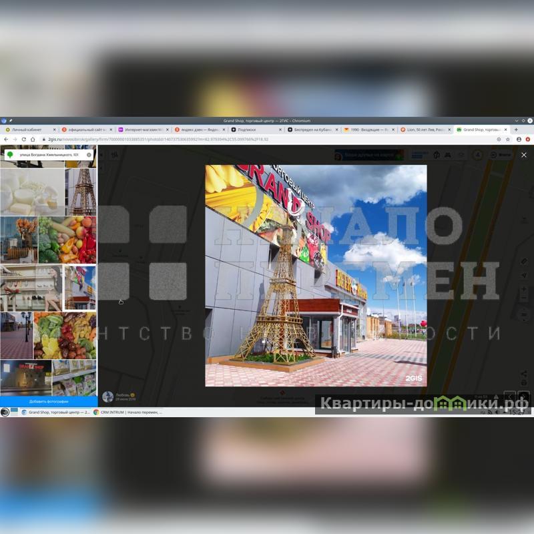Click the browser back arrow
The width and height of the screenshot is (534, 534).
(x=6, y=139)
